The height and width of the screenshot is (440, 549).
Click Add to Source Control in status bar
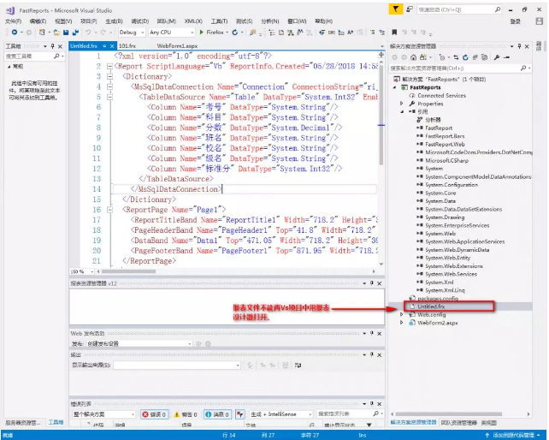coord(512,435)
